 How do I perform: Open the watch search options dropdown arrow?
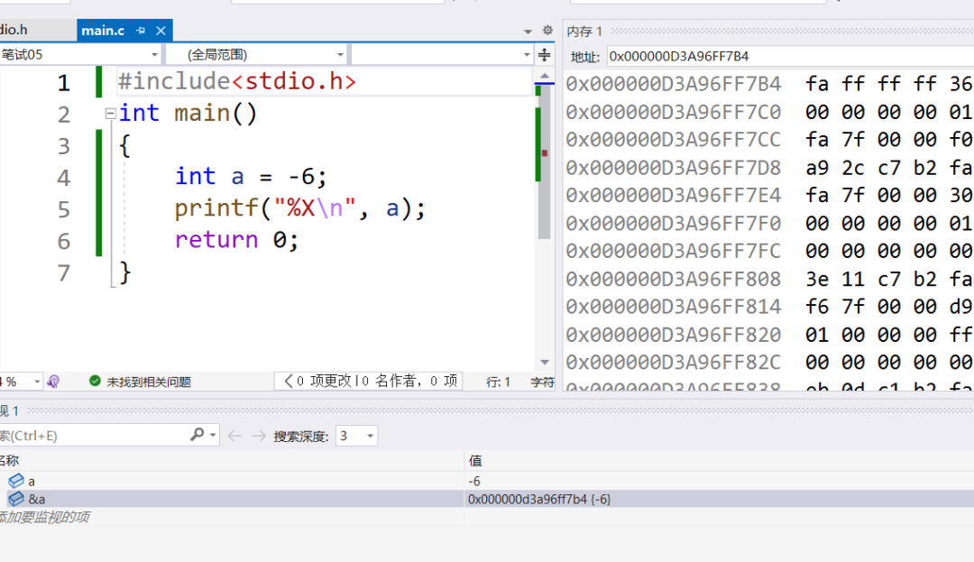[x=213, y=436]
